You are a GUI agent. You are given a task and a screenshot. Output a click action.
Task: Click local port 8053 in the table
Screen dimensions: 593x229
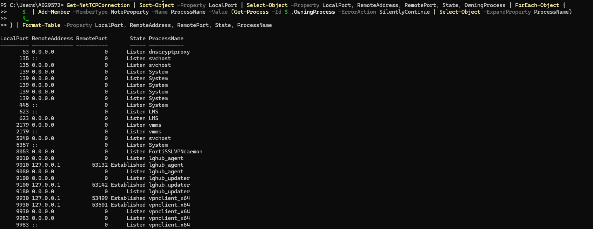[22, 152]
